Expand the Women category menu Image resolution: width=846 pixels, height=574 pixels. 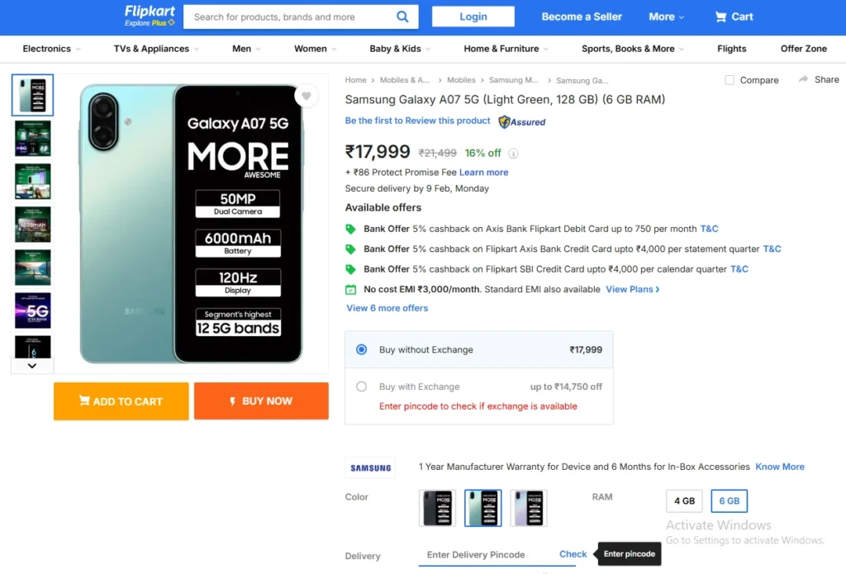pyautogui.click(x=314, y=49)
